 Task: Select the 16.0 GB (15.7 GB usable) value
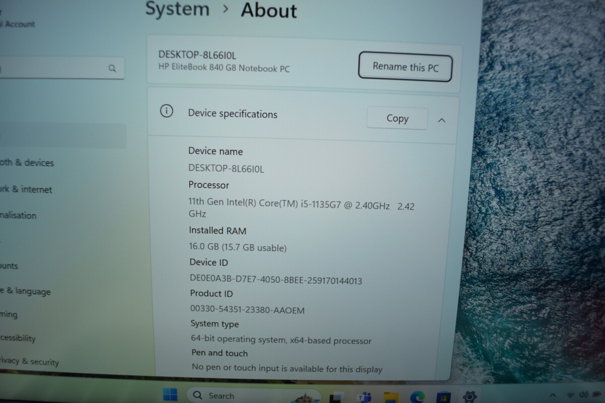pyautogui.click(x=238, y=247)
